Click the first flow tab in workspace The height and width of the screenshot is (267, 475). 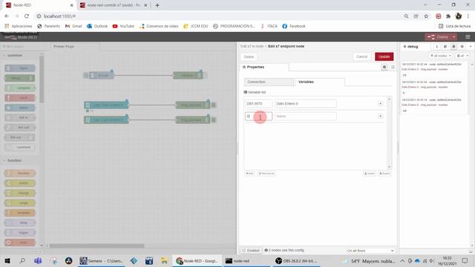coord(75,47)
